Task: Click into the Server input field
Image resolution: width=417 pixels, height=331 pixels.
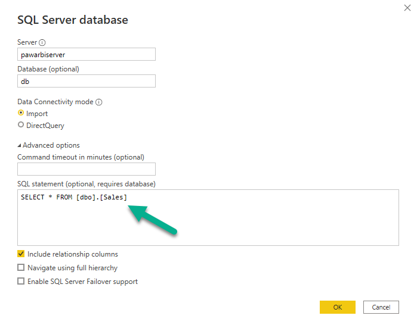Action: click(x=87, y=54)
